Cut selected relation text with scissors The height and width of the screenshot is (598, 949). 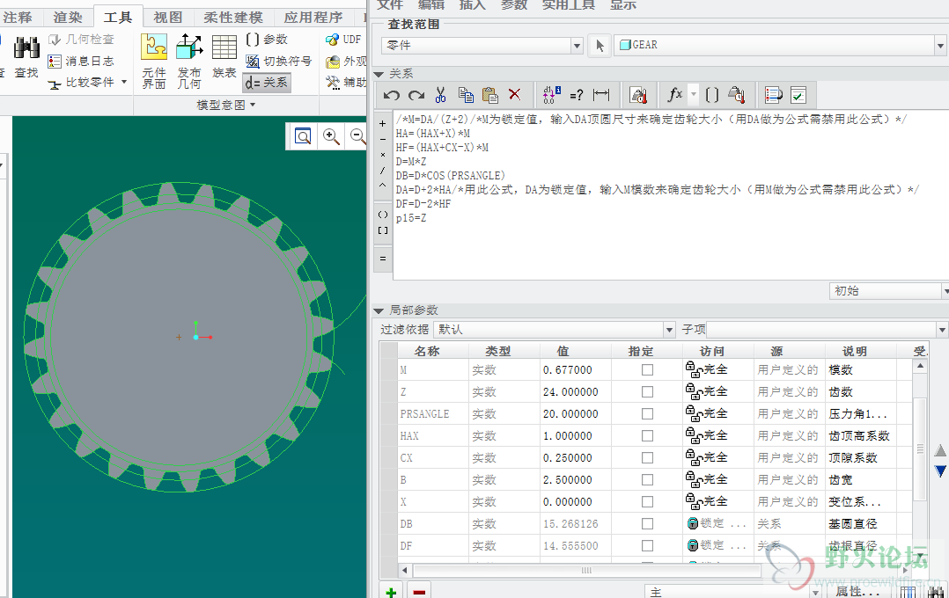(x=440, y=95)
